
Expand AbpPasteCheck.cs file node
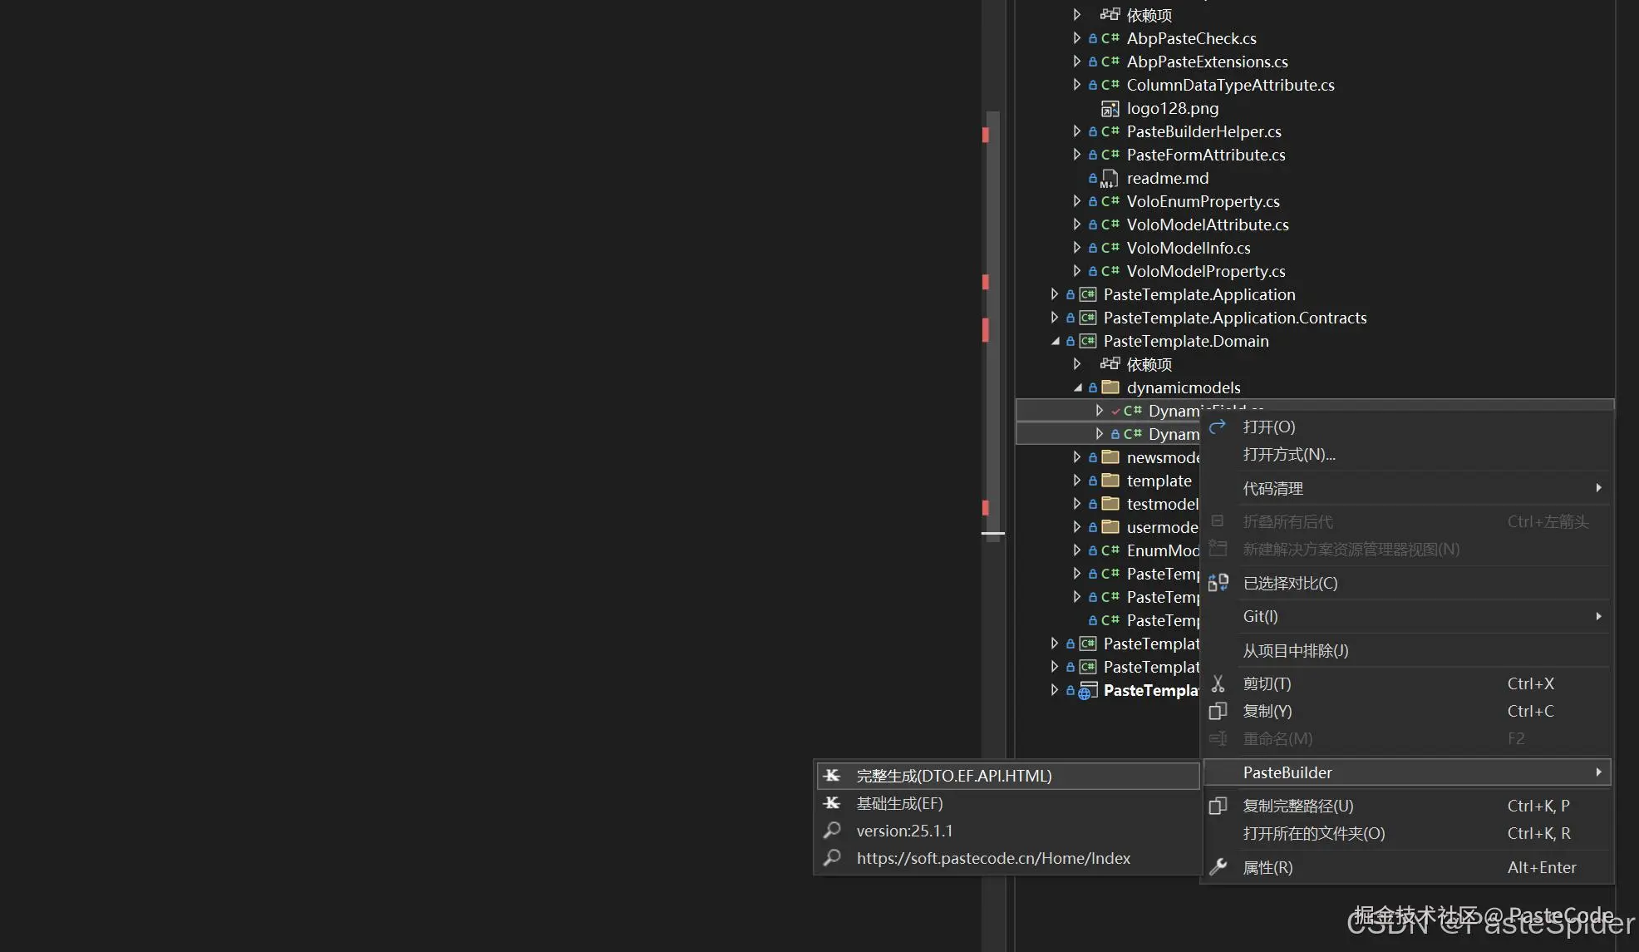[1077, 38]
